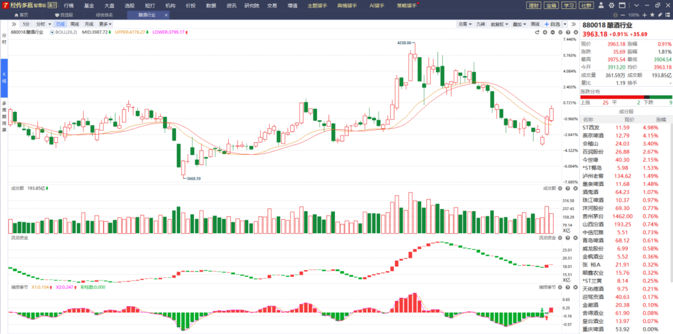Click the 自选 add-to-watchlist button
The image size is (673, 334).
[553, 24]
